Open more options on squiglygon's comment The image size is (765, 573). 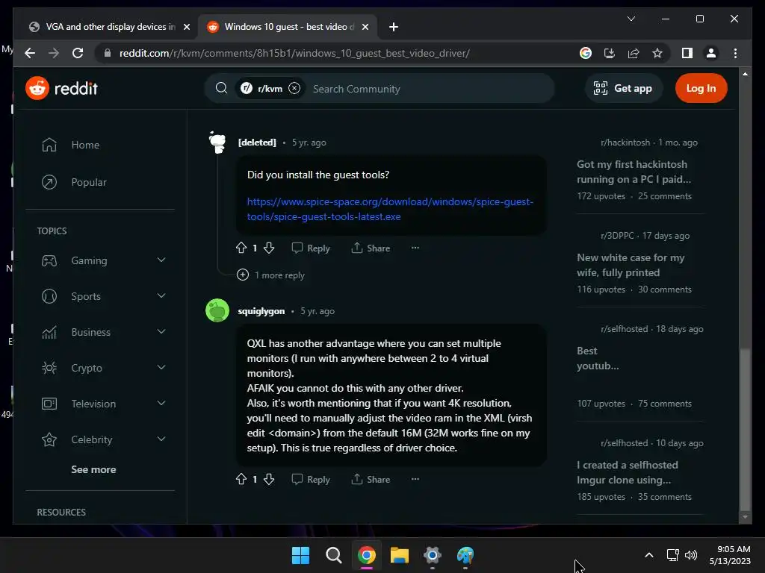(x=415, y=478)
